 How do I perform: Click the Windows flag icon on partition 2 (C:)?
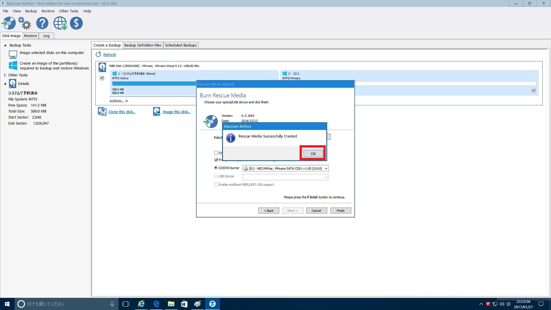(285, 73)
